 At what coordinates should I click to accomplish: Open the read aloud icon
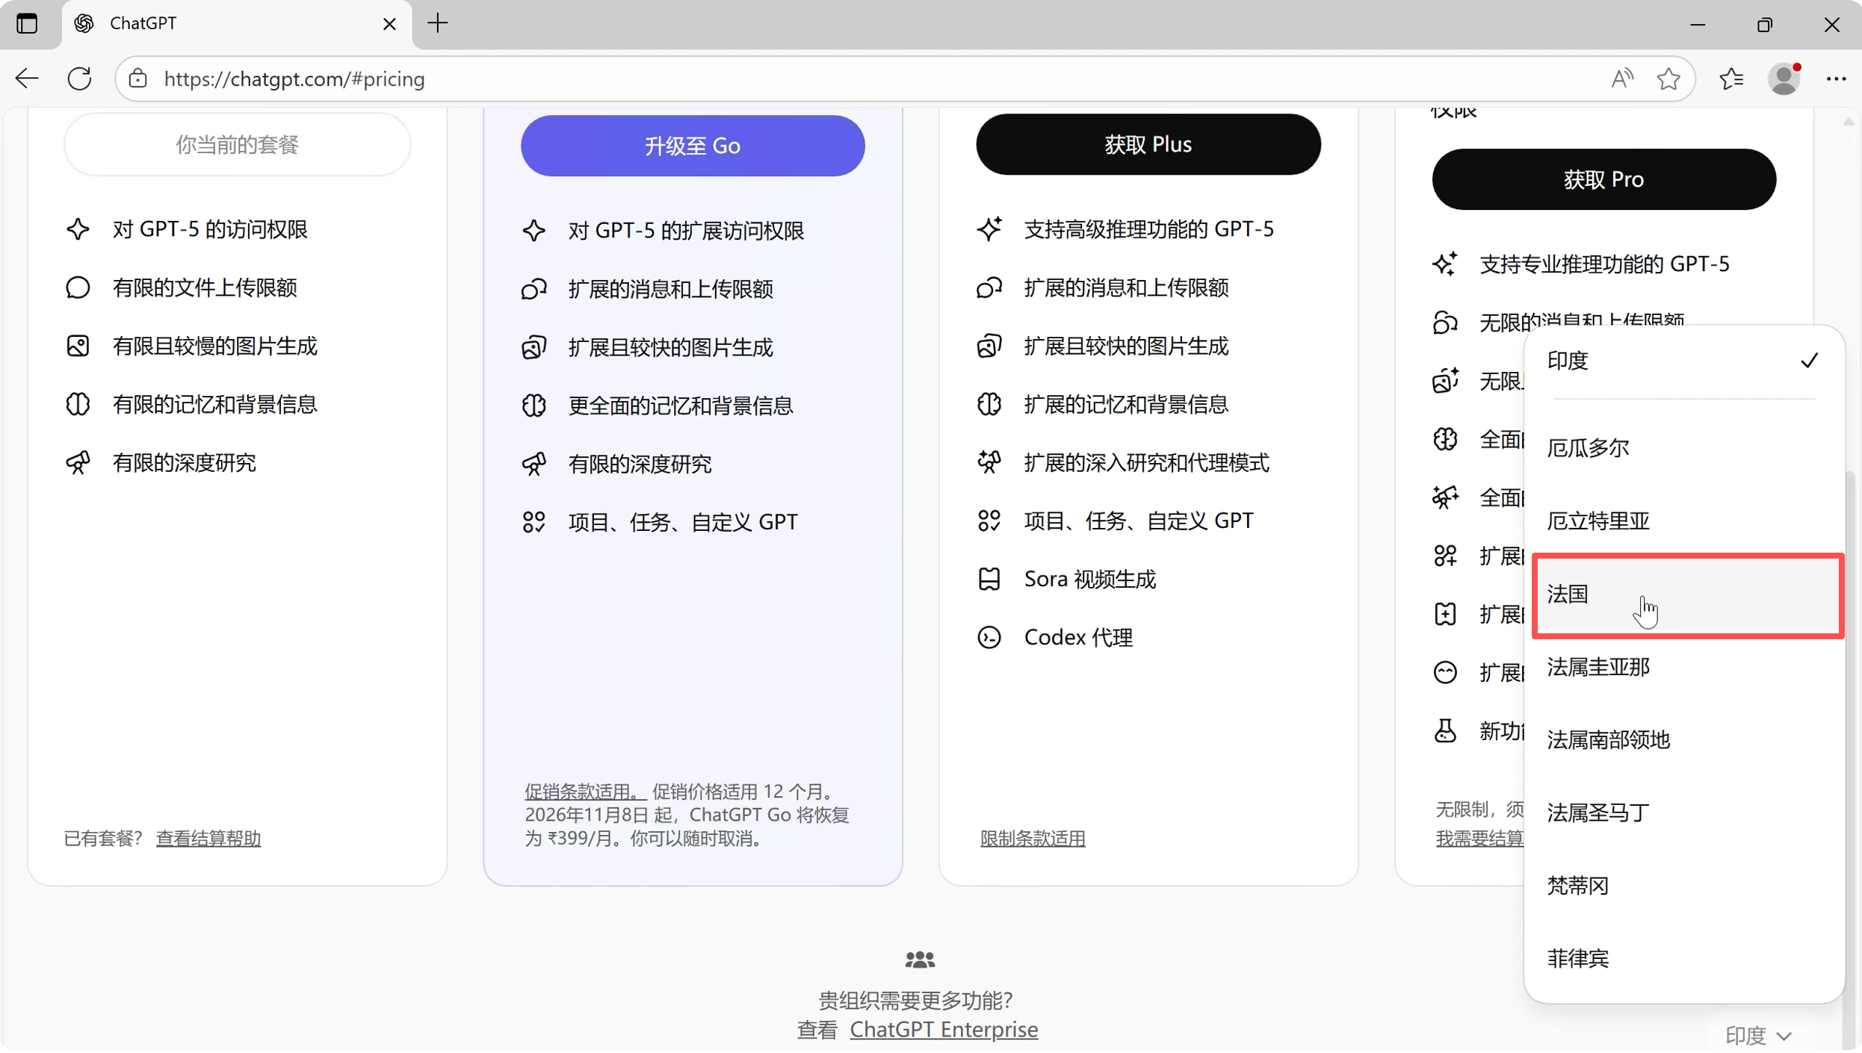(x=1621, y=78)
